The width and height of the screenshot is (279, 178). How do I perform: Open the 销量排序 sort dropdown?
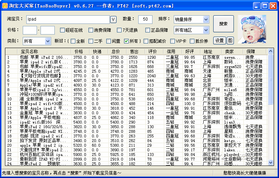click(x=192, y=20)
